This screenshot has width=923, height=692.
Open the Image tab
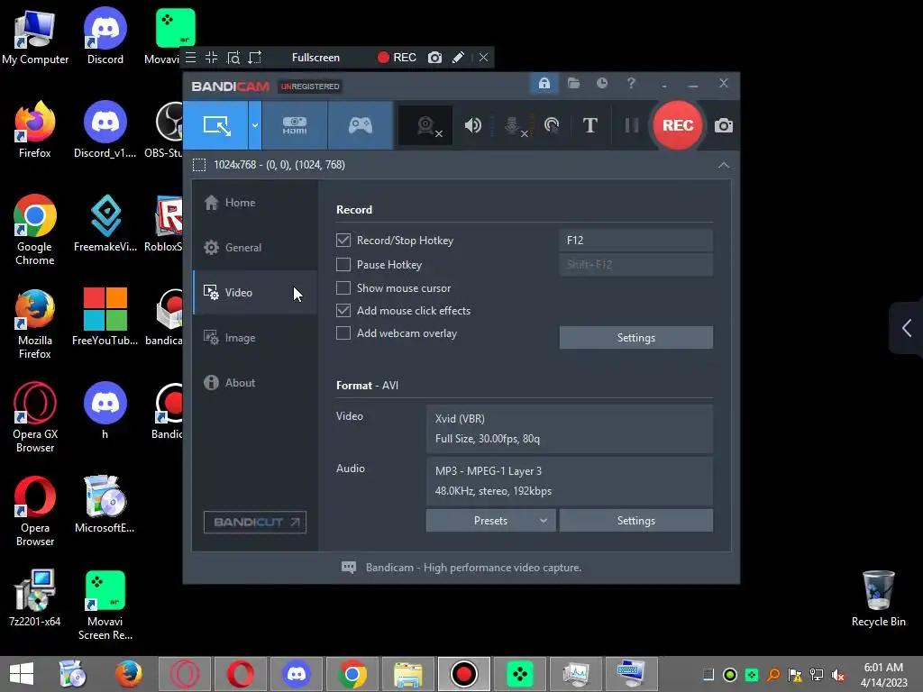255,338
